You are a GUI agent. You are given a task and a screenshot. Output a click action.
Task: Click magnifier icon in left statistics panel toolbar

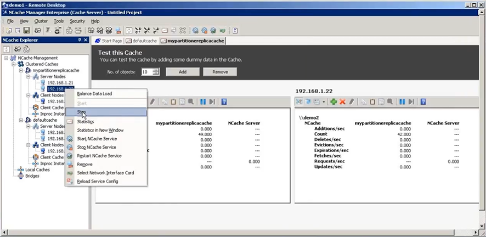(x=191, y=101)
